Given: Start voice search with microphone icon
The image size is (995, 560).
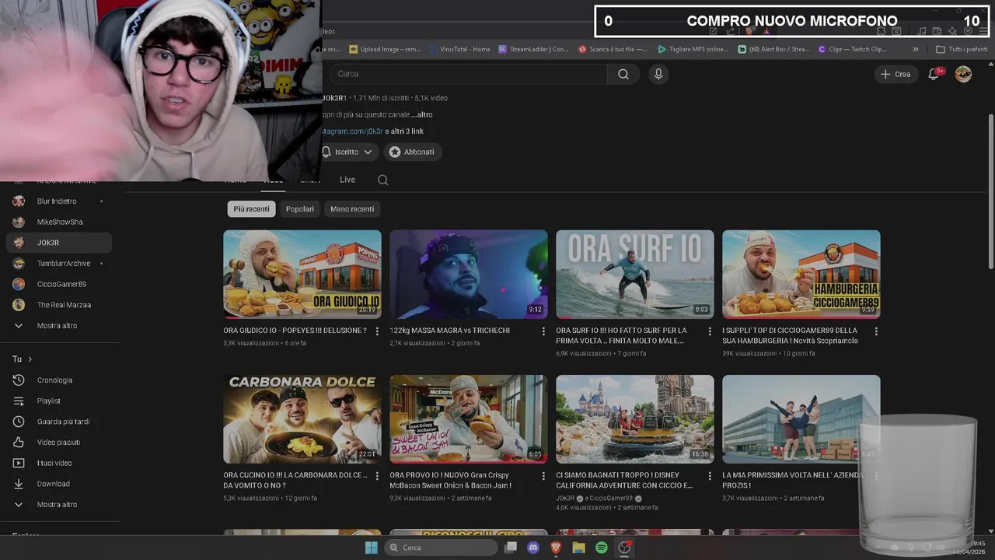Looking at the screenshot, I should point(658,74).
